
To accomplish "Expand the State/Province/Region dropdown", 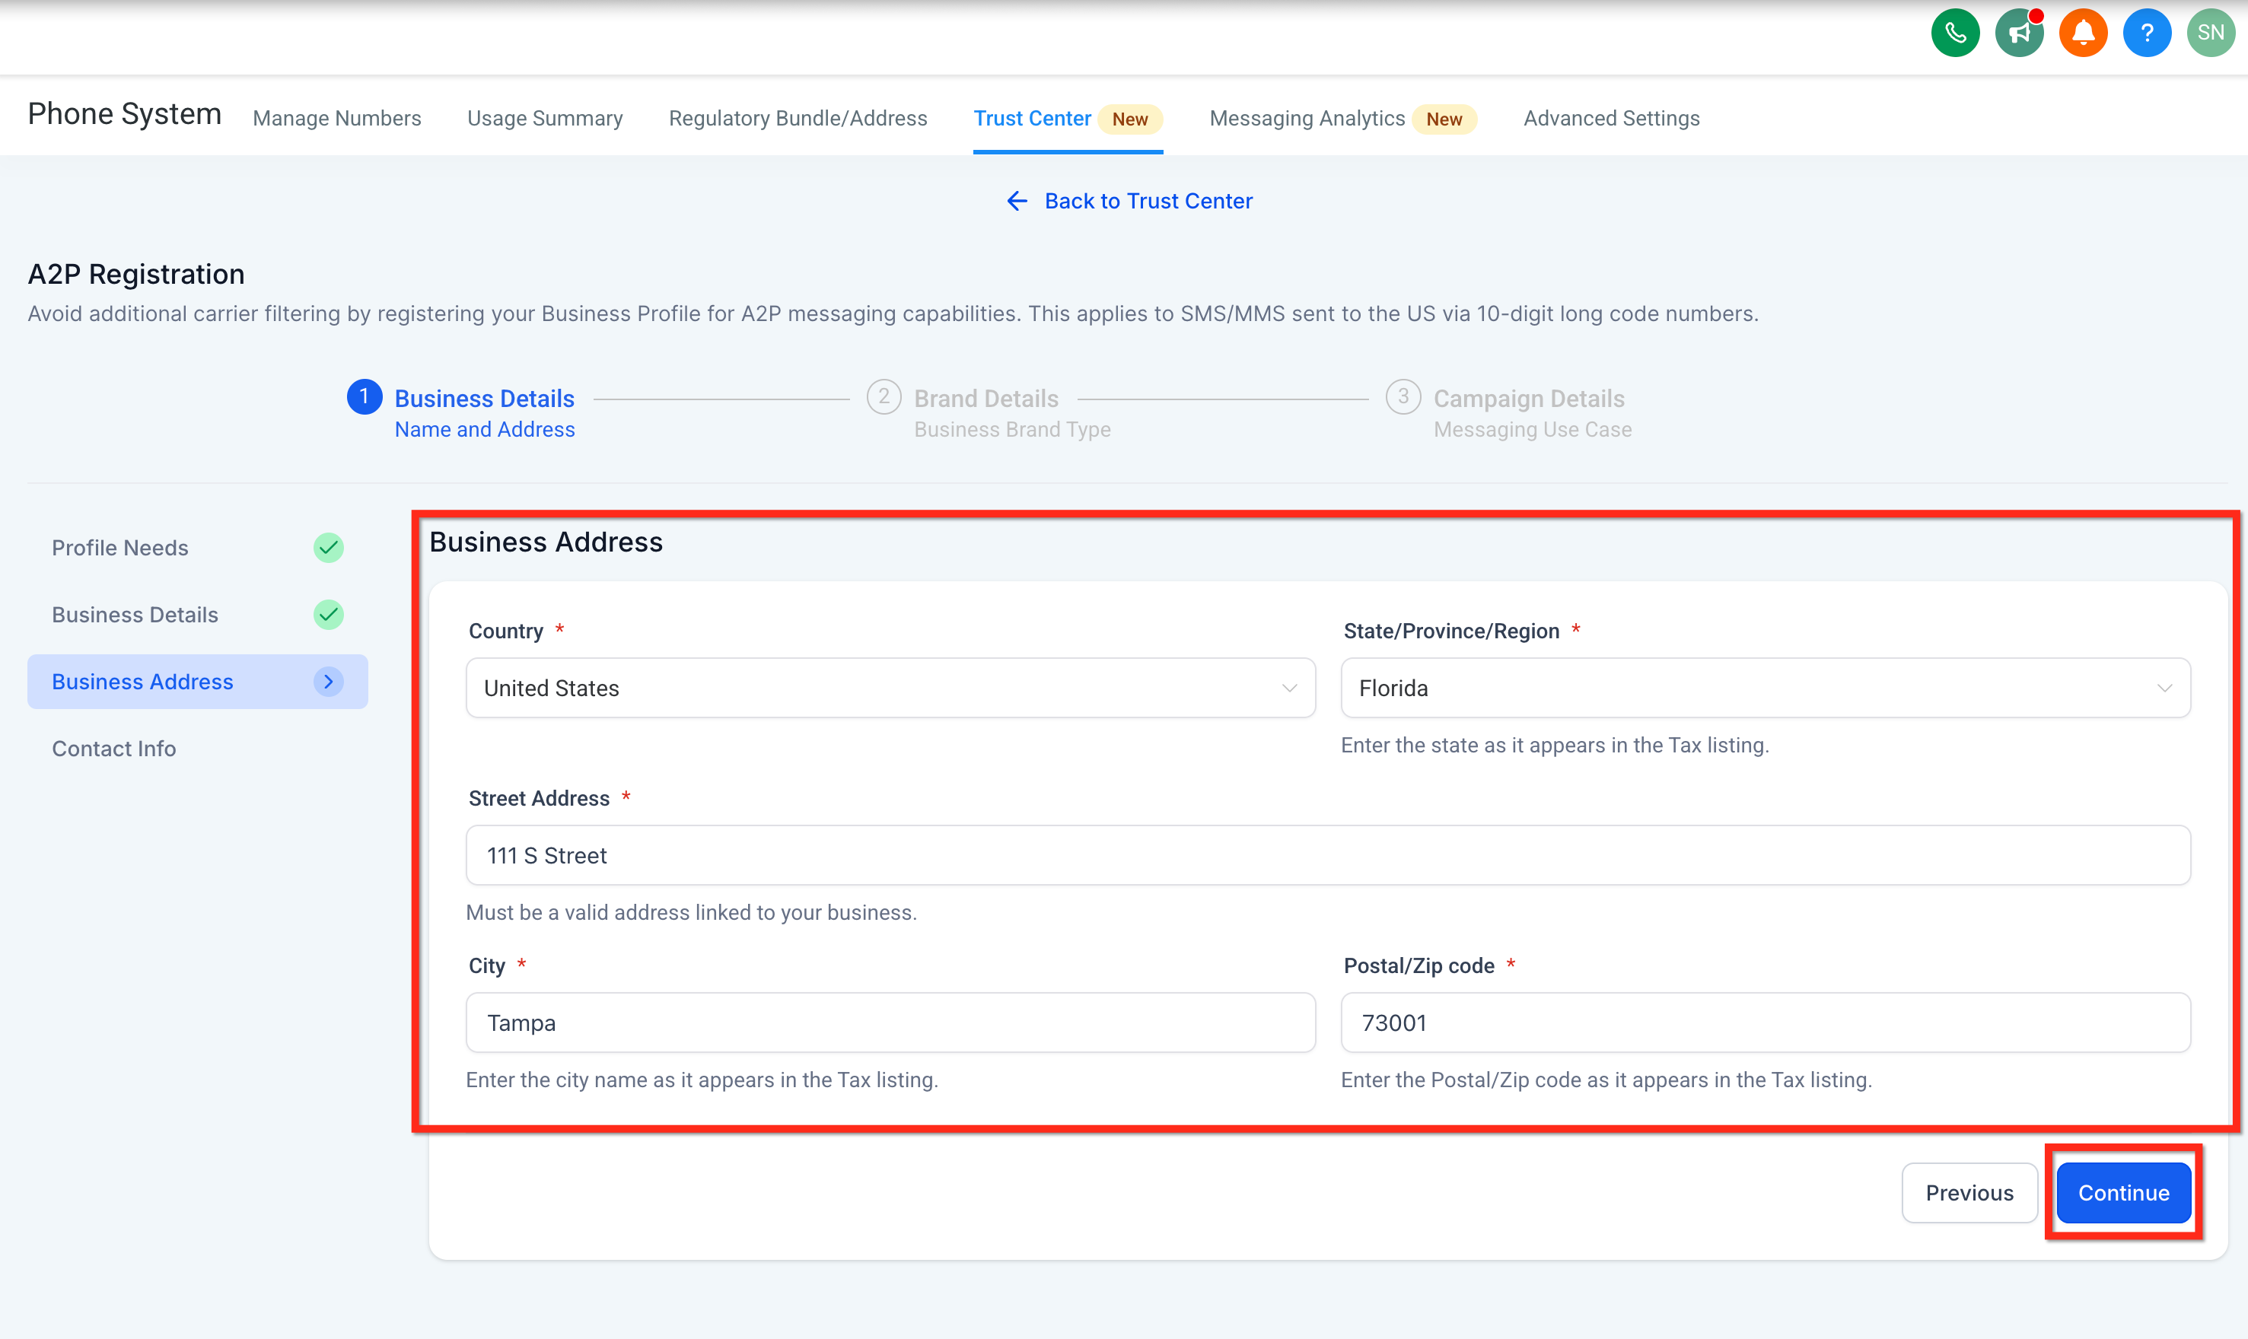I will 1766,689.
